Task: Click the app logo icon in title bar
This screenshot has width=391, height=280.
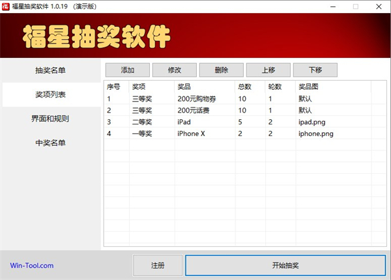Action: [6, 6]
